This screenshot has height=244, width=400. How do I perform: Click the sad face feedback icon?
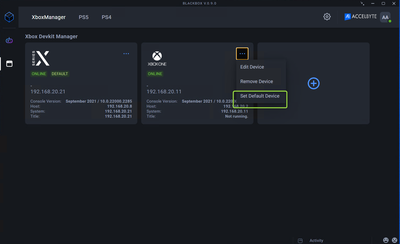pyautogui.click(x=394, y=240)
